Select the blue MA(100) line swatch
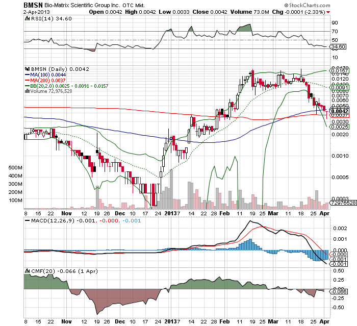The height and width of the screenshot is (326, 357). tap(27, 74)
